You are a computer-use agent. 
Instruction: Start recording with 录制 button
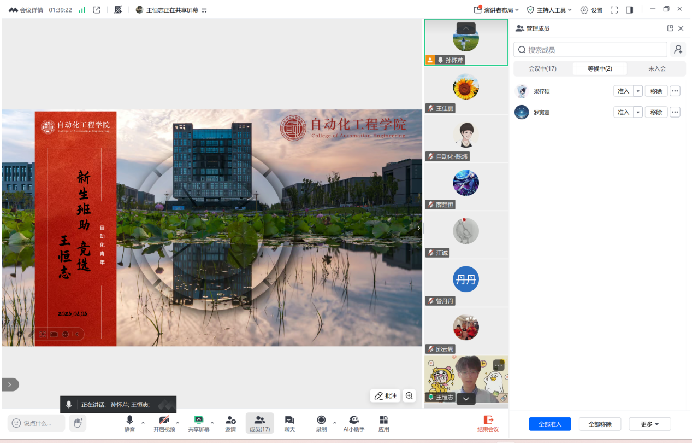[x=321, y=421]
